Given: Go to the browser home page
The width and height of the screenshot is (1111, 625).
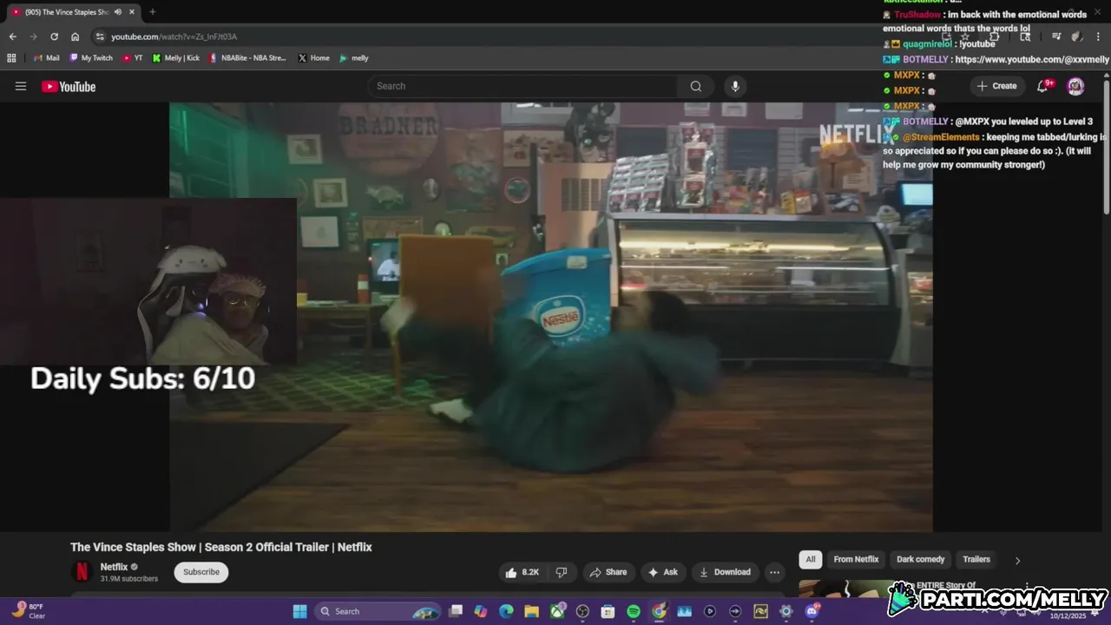Looking at the screenshot, I should [x=75, y=36].
